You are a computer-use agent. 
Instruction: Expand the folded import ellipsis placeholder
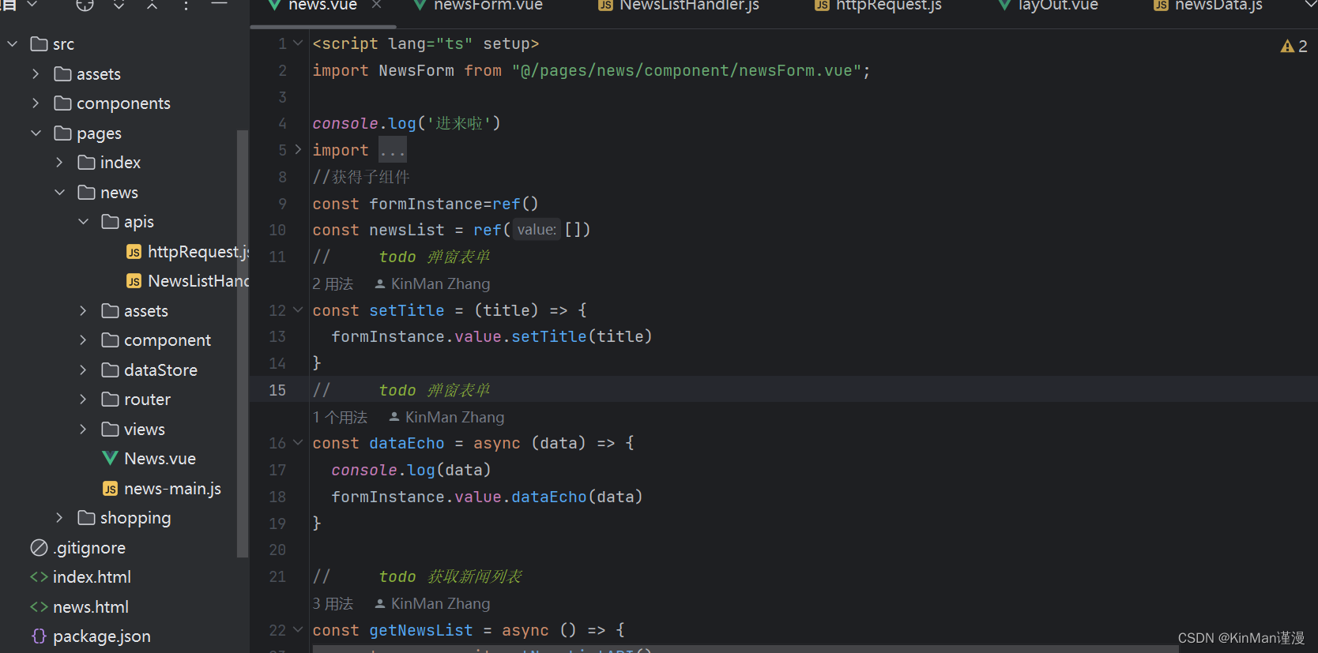[x=392, y=150]
